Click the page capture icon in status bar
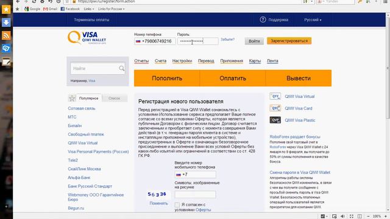The width and height of the screenshot is (390, 219). [334, 217]
